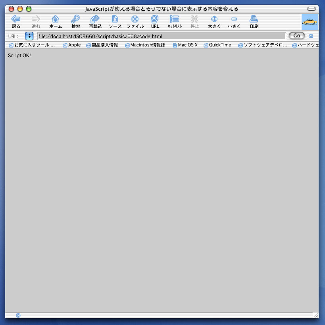Enlarge text with 大きく
This screenshot has height=325, width=325.
214,21
